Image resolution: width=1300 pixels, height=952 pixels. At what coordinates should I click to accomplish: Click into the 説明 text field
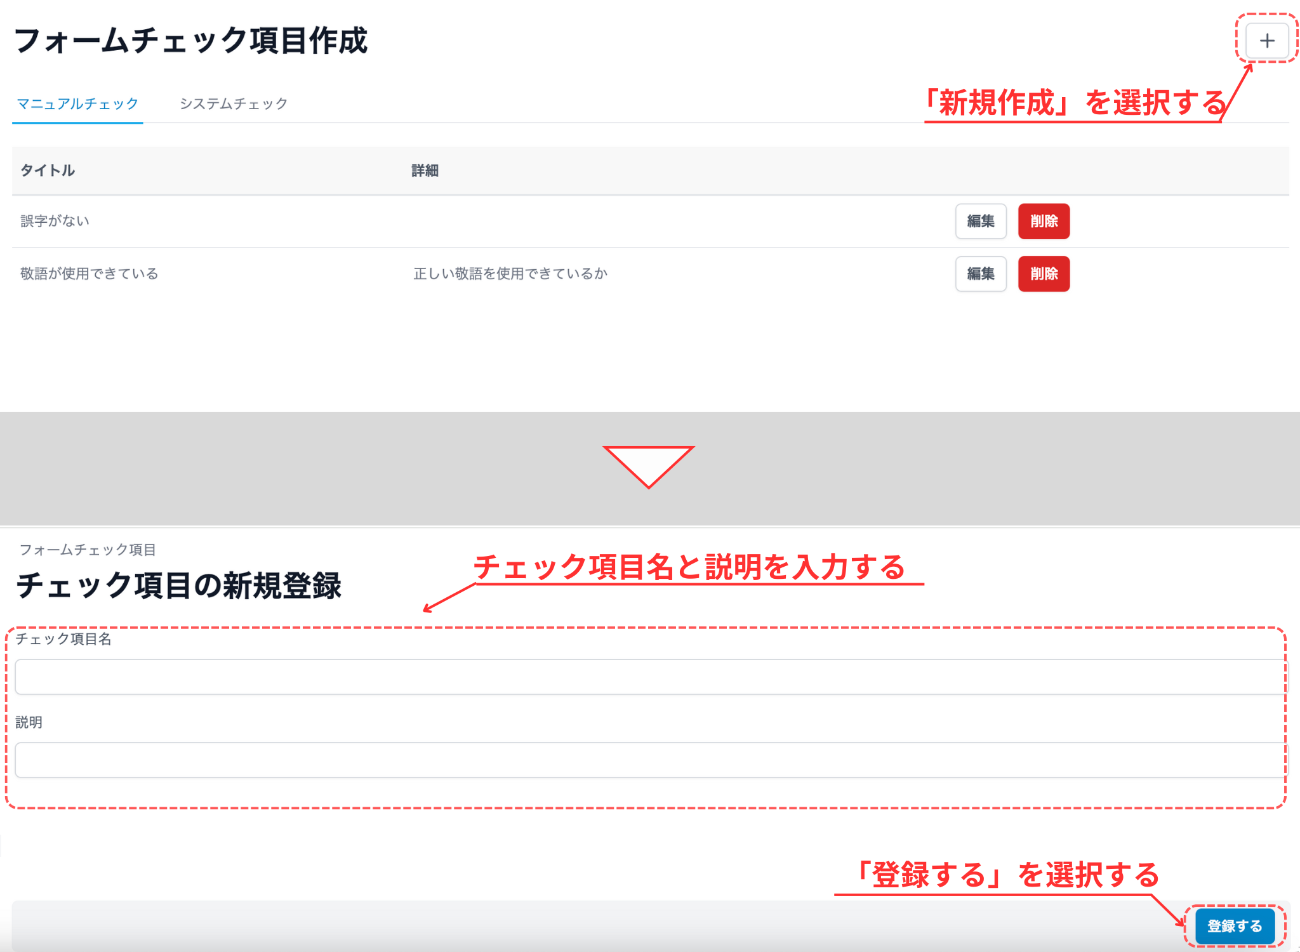tap(647, 760)
